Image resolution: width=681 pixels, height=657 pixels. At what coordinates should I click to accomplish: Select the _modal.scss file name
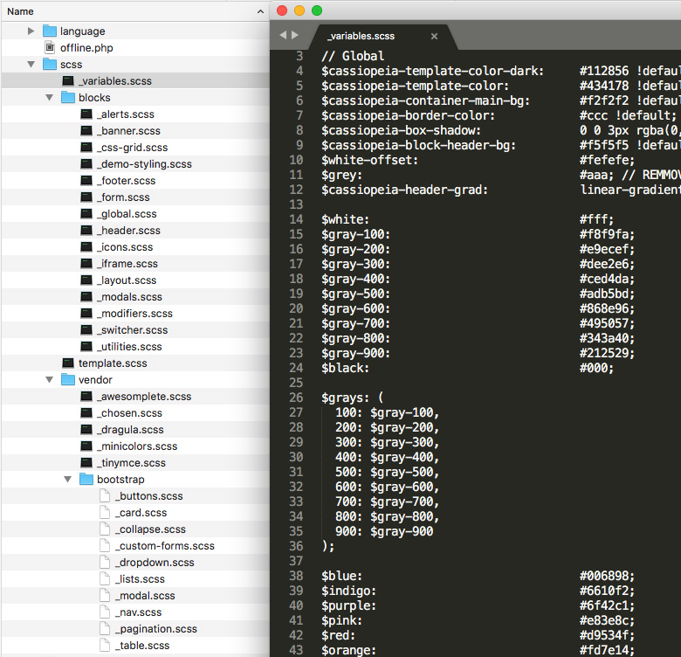tap(145, 595)
